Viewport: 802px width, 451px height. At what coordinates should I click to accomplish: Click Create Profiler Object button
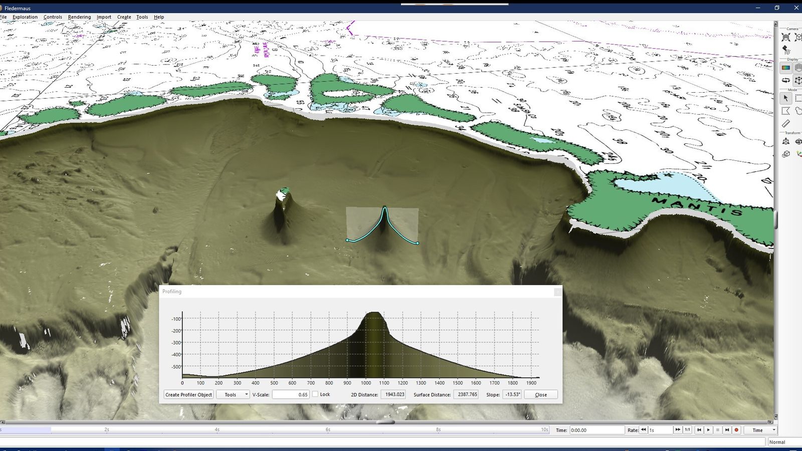[x=188, y=395]
